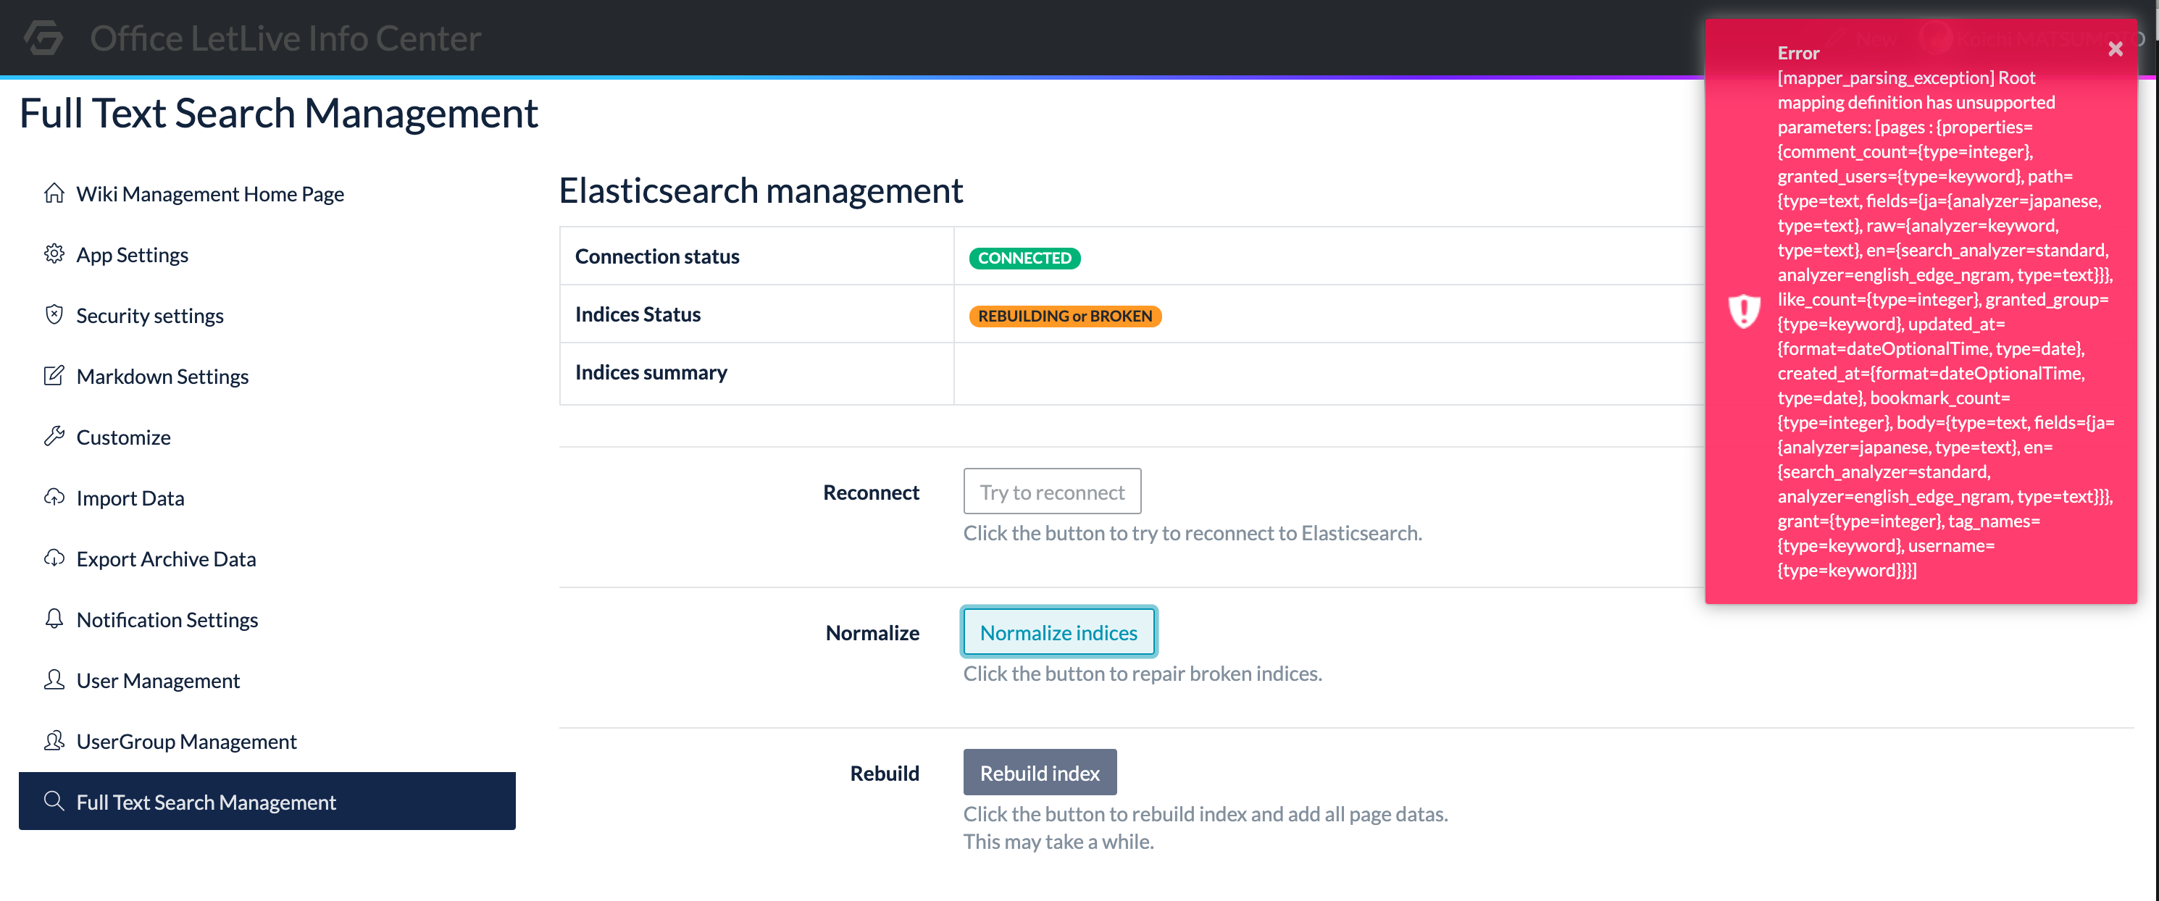Viewport: 2159px width, 901px height.
Task: Click the home icon beside Wiki Management
Action: click(54, 193)
